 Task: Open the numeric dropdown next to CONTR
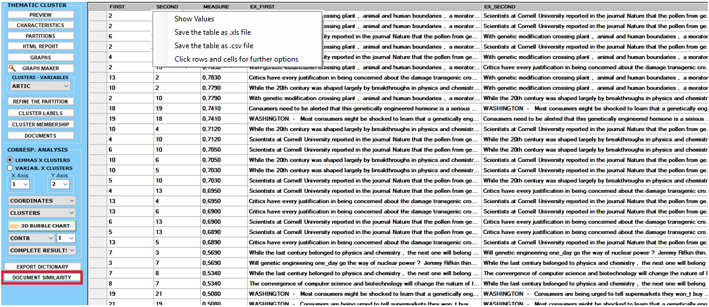click(x=65, y=238)
